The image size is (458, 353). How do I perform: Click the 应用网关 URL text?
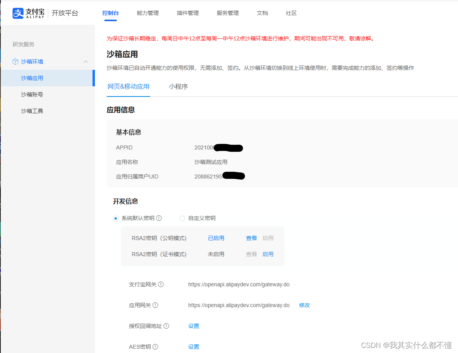pyautogui.click(x=239, y=305)
